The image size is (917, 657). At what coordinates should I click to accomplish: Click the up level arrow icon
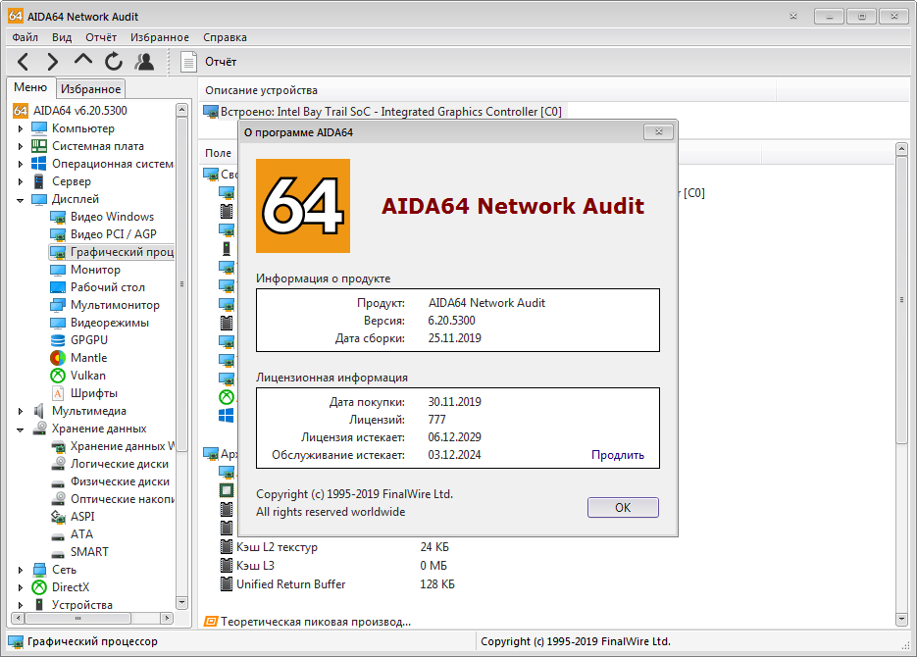pos(83,61)
